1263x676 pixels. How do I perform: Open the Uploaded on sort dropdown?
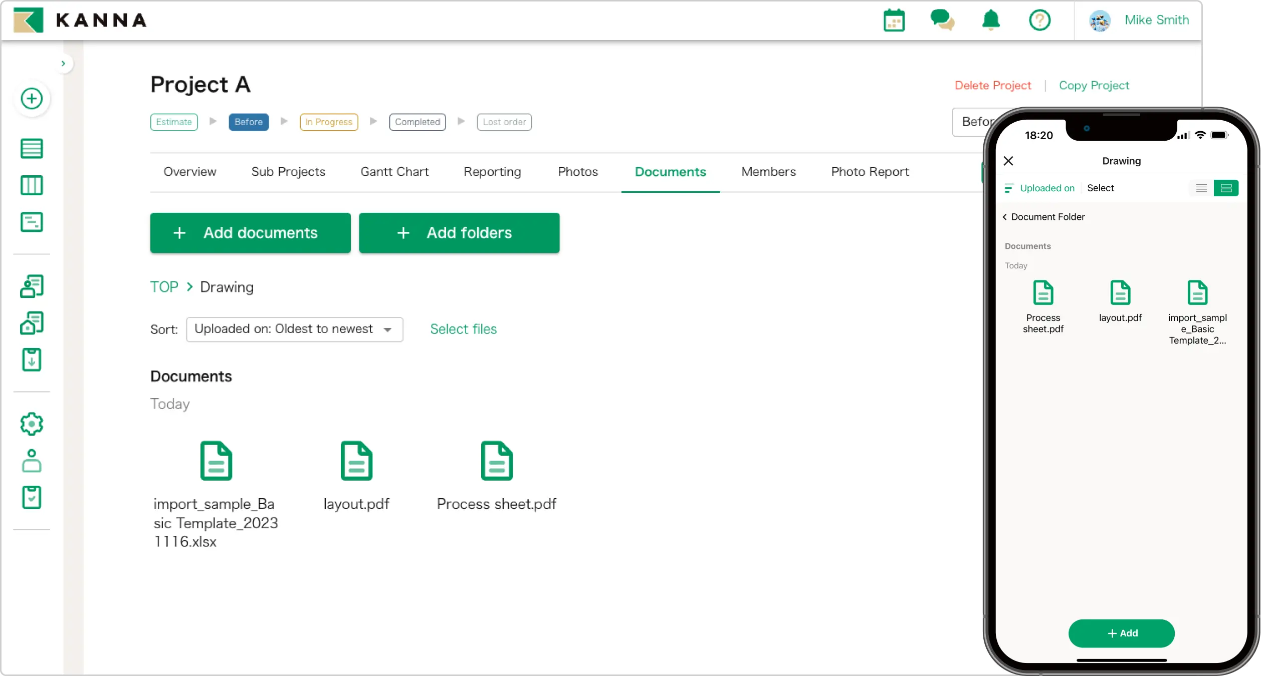(294, 329)
